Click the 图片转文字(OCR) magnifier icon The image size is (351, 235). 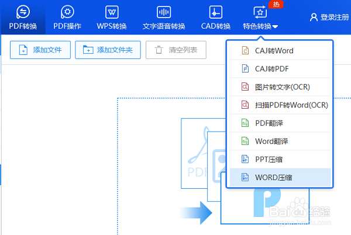click(x=245, y=87)
